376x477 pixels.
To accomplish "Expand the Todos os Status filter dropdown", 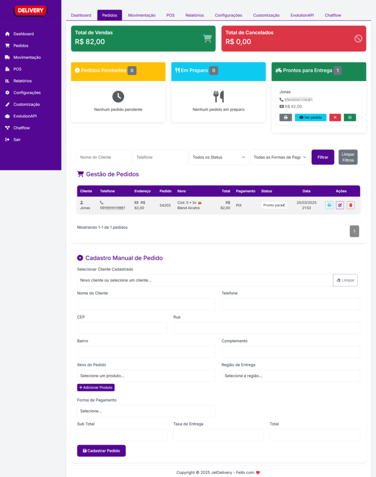I will [219, 157].
